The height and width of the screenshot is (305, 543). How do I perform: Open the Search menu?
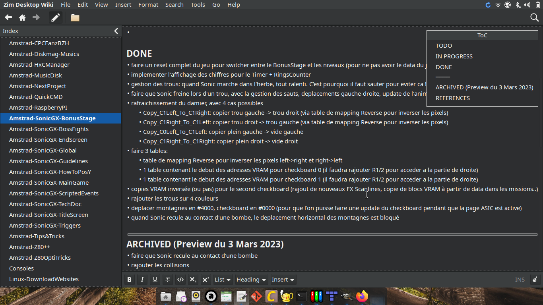(x=175, y=5)
